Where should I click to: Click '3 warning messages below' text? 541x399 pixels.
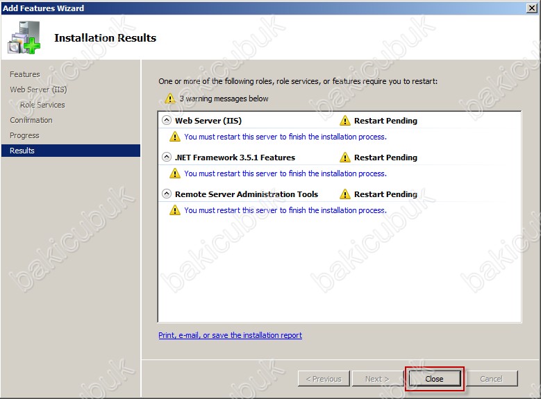pyautogui.click(x=224, y=99)
